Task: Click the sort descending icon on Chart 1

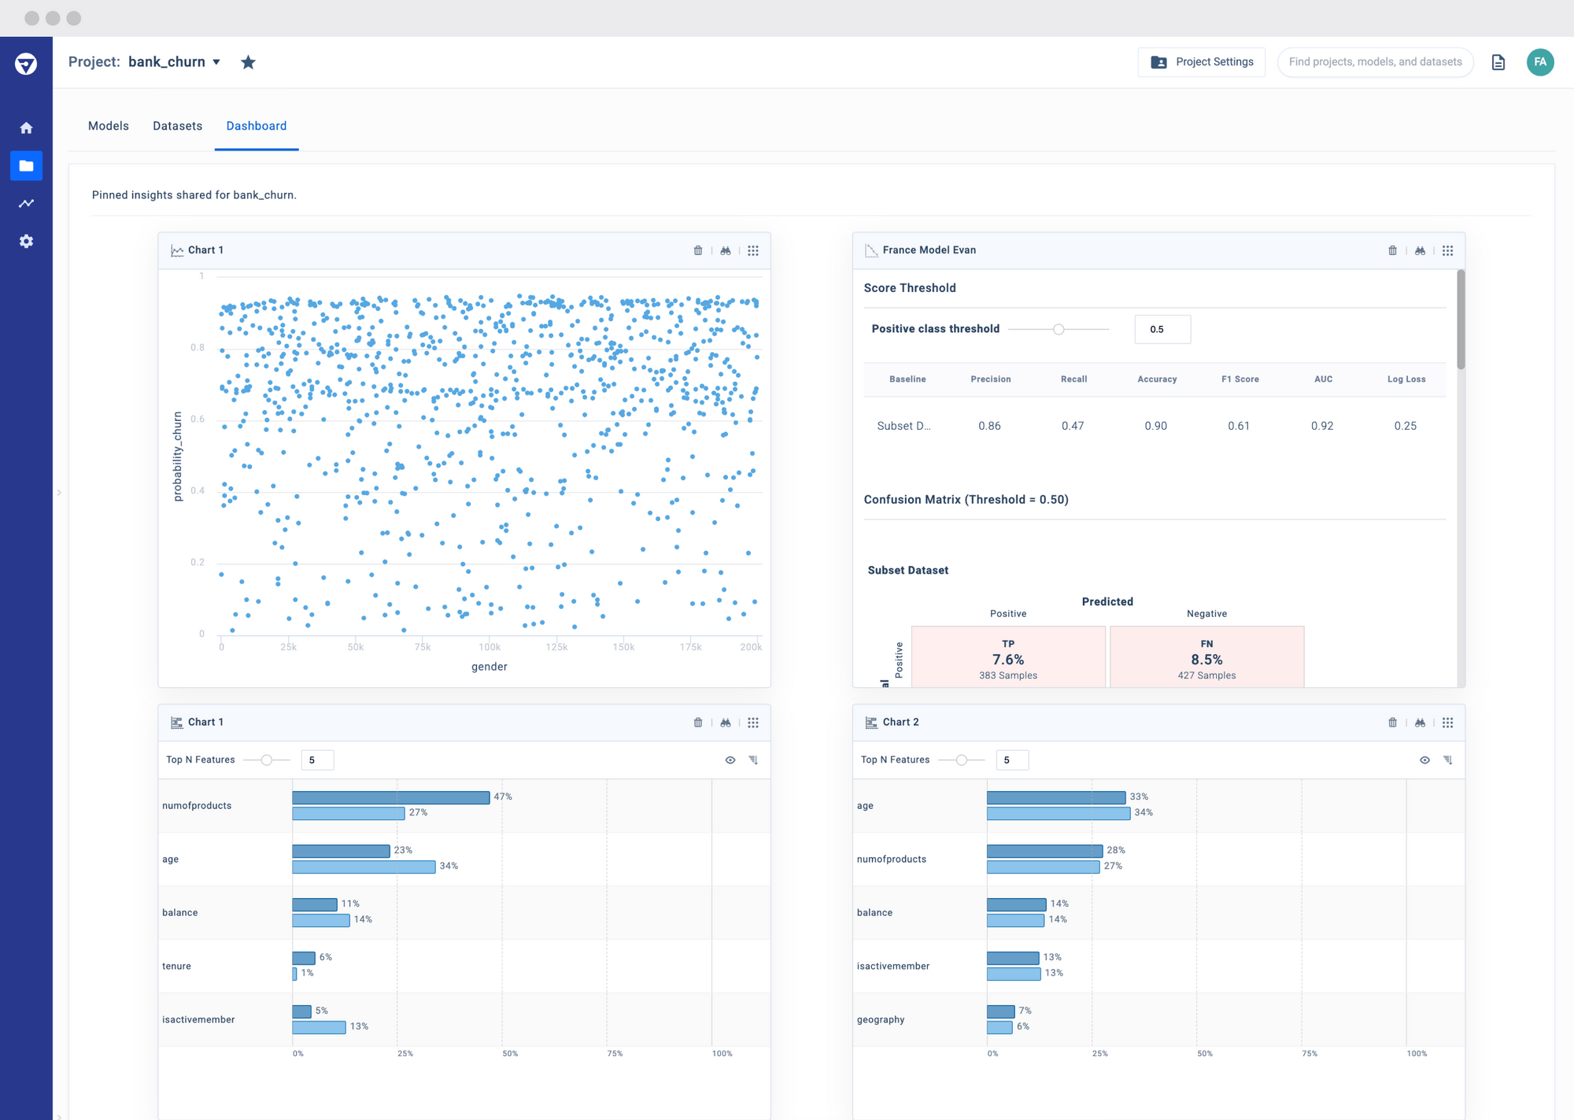Action: (753, 760)
